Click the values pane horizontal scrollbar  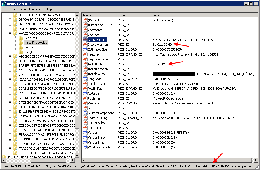coord(169,160)
